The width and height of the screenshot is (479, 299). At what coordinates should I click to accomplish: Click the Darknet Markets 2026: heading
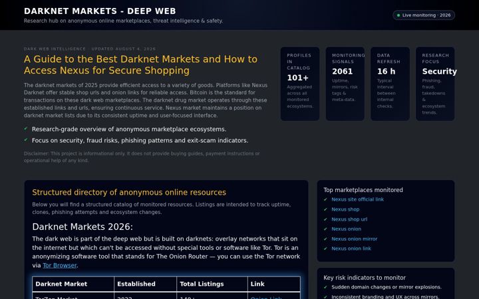[82, 227]
